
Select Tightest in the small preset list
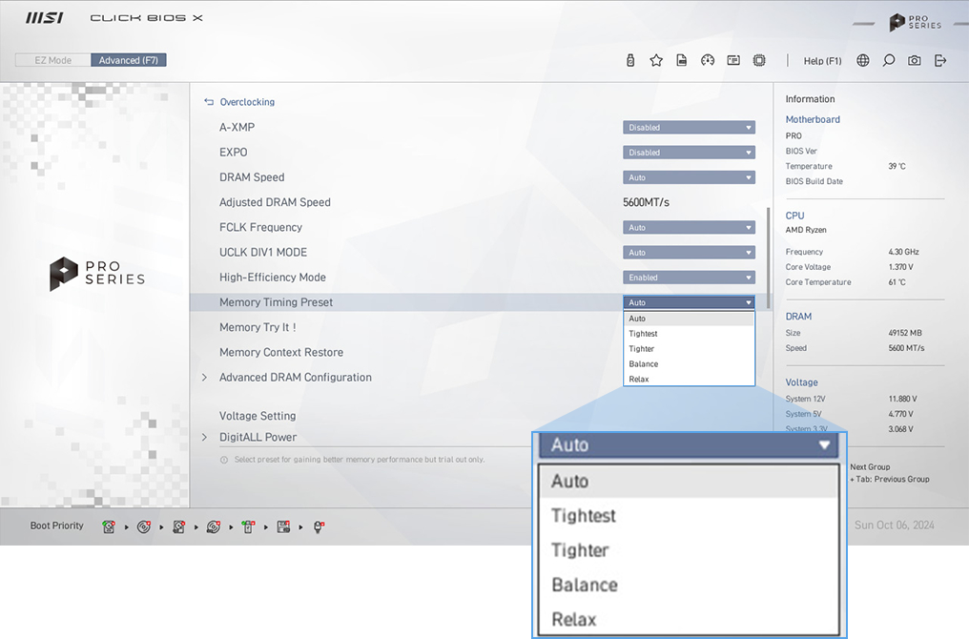(x=643, y=334)
